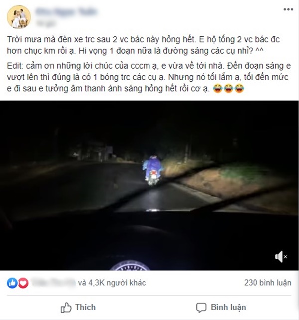Select the red heart Love reaction icon

[x=23, y=283]
